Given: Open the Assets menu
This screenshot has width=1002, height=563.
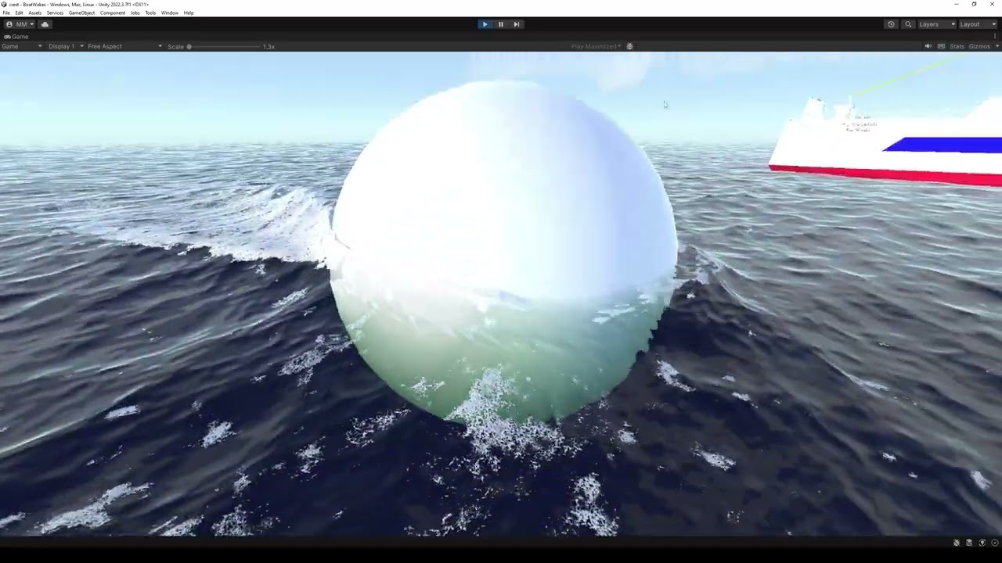Looking at the screenshot, I should coord(34,13).
